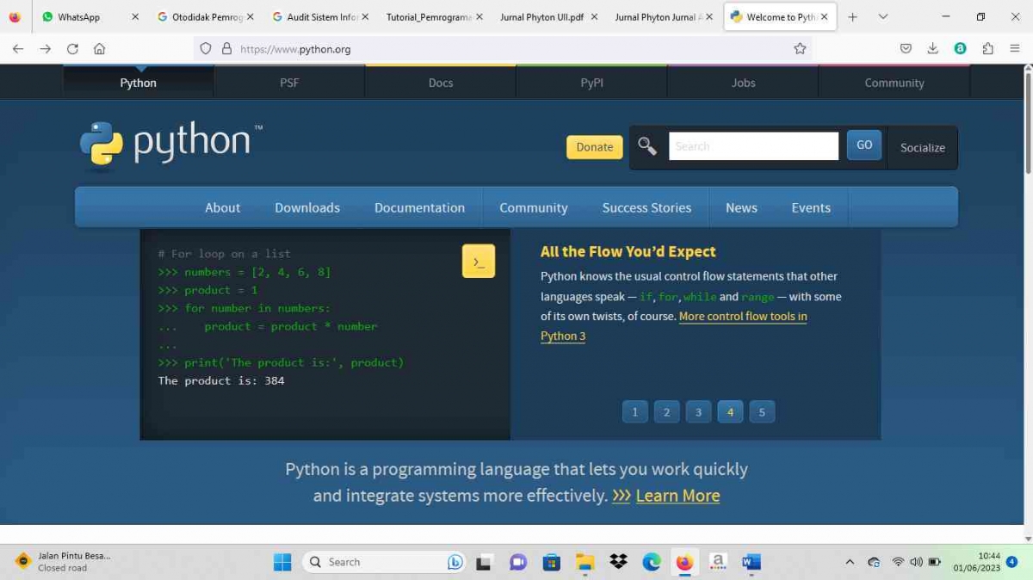Reload the current page

[x=72, y=49]
